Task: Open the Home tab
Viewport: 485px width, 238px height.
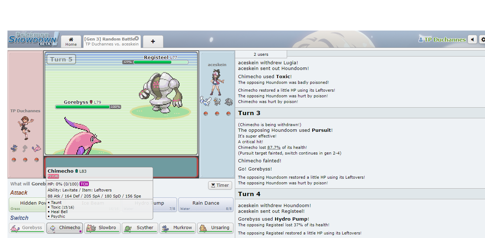Action: (x=71, y=42)
